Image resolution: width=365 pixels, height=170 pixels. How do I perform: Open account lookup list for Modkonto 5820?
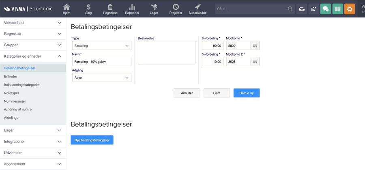point(255,46)
